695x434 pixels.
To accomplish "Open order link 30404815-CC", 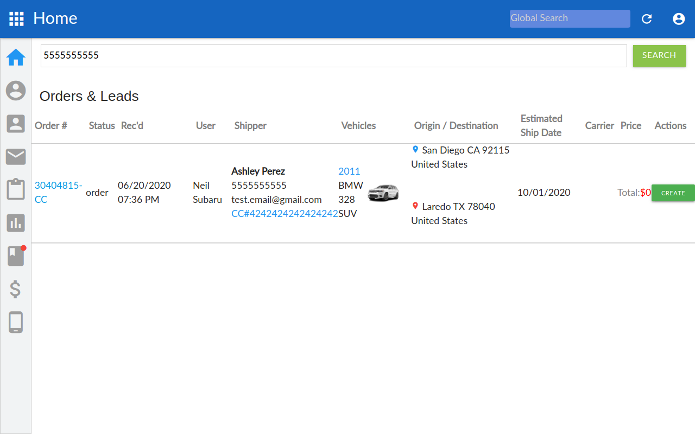I will click(59, 192).
